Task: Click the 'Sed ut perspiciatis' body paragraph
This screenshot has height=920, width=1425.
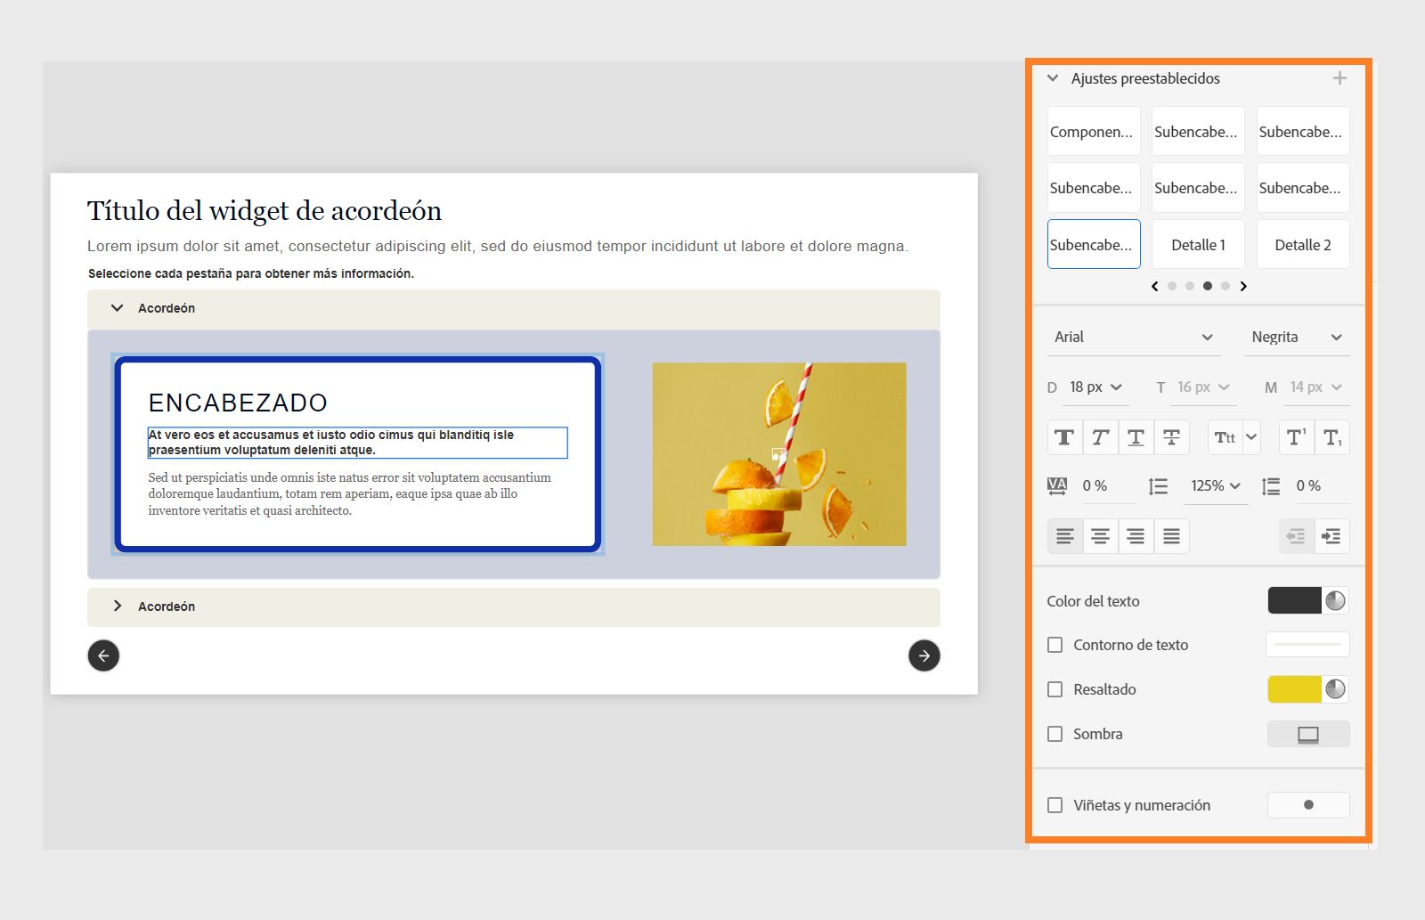Action: coord(350,494)
